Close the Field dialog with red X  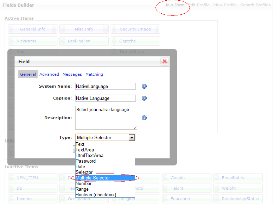click(x=164, y=61)
